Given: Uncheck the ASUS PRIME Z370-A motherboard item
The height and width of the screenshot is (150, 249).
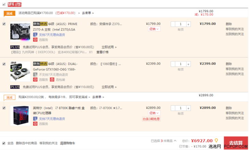Looking at the screenshot, I should coord(4,24).
